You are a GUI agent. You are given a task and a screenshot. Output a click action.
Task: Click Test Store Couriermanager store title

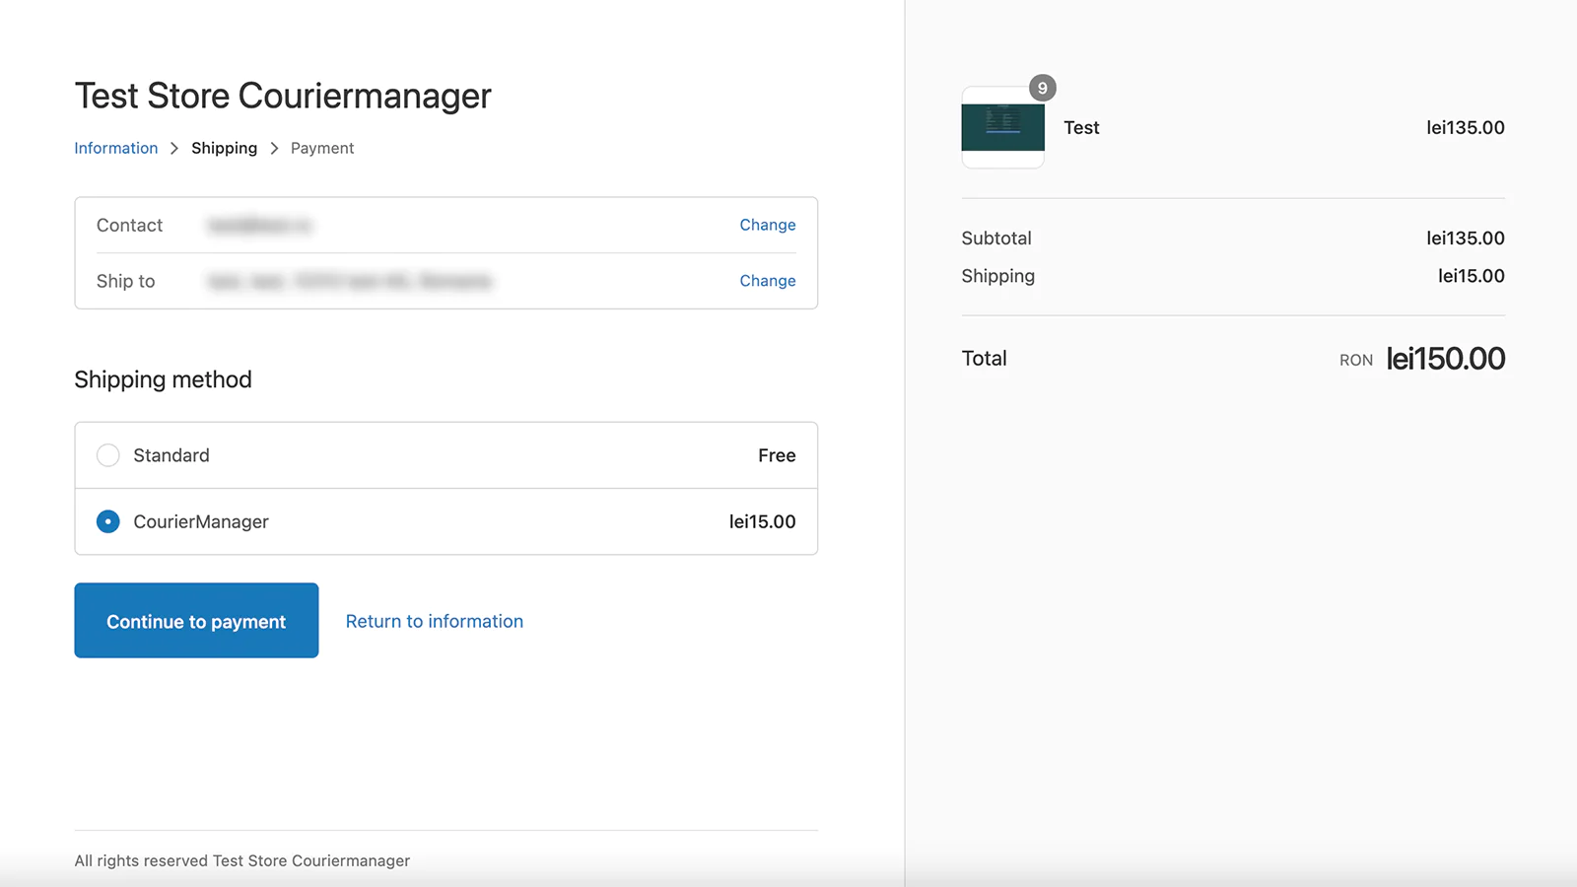(283, 96)
